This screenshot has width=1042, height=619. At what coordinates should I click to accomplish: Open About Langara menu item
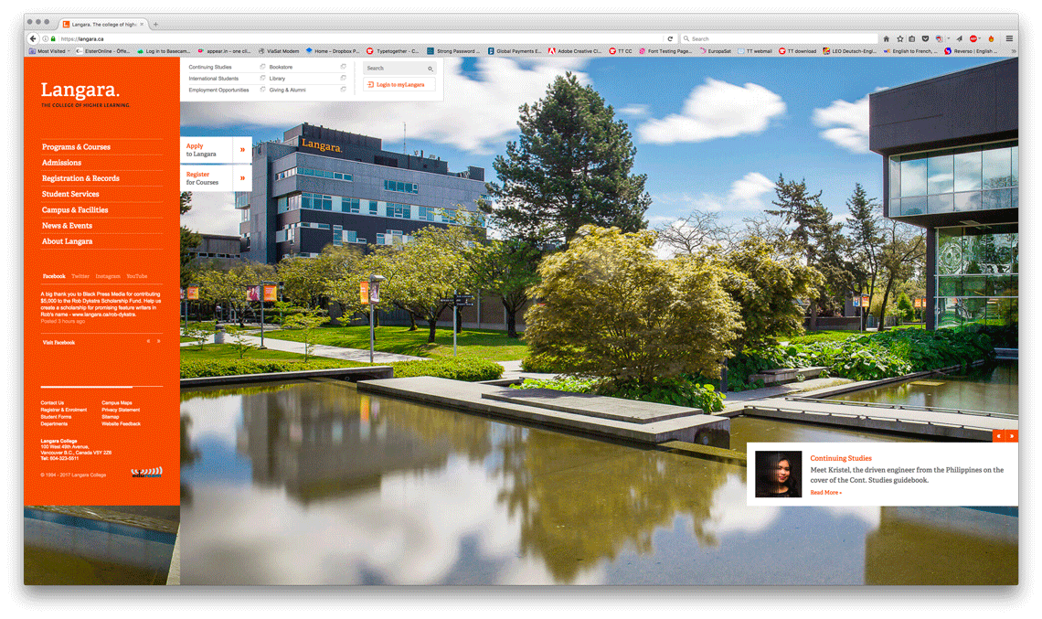[x=67, y=241]
